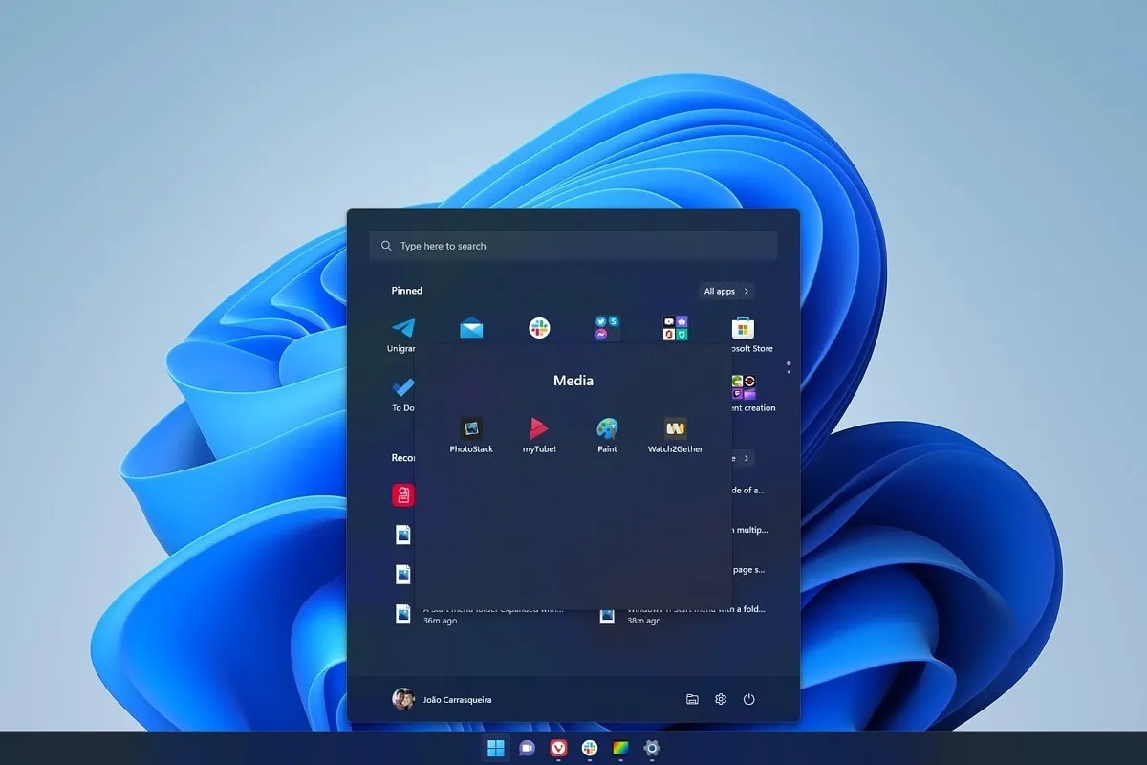The width and height of the screenshot is (1147, 765).
Task: Click the All apps button
Action: [x=725, y=291]
